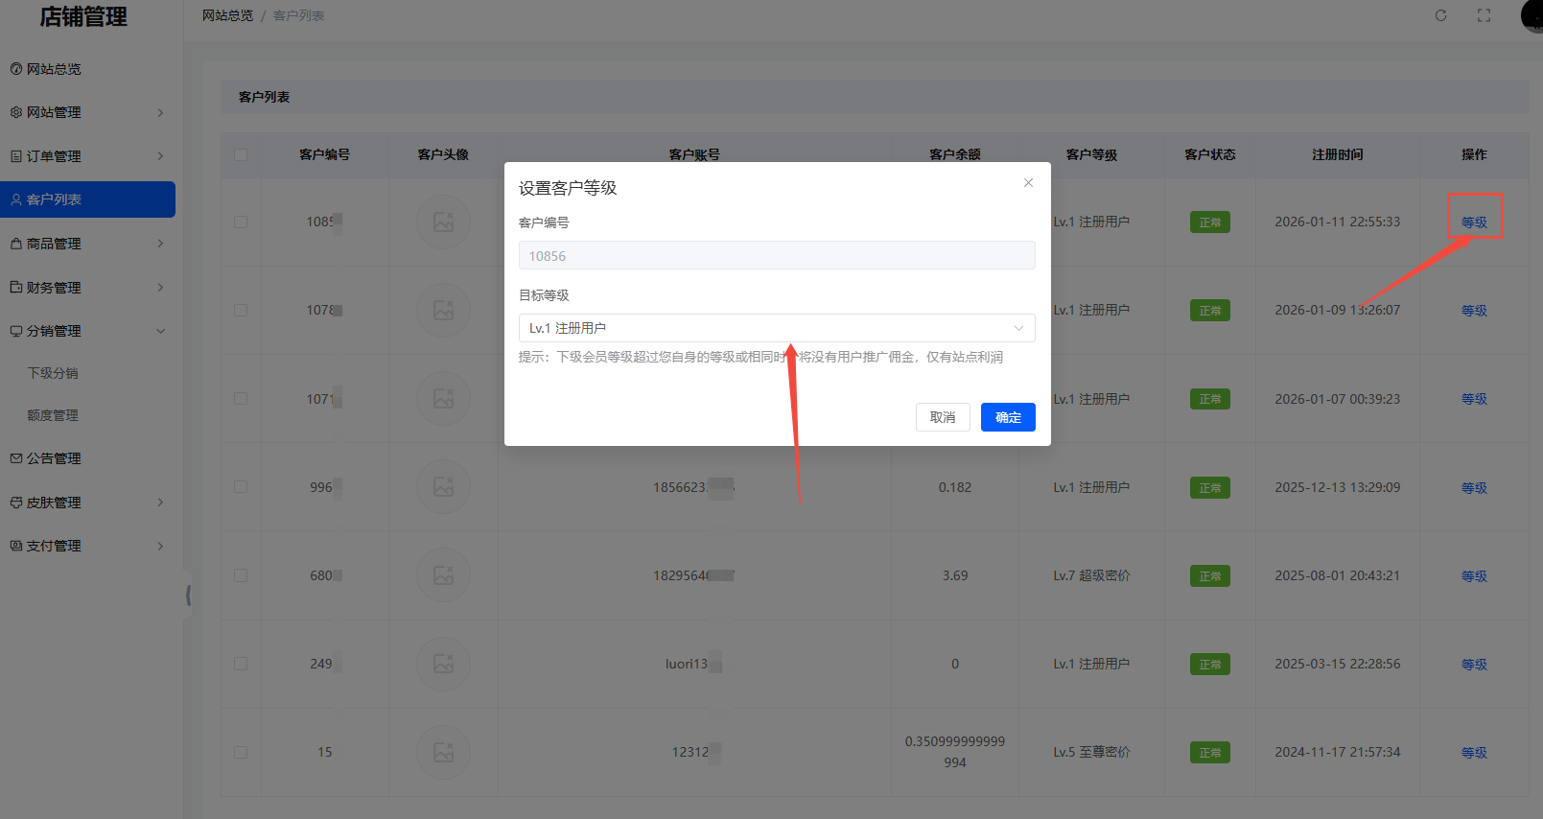Expand 订单管理 sidebar menu
Image resolution: width=1543 pixels, height=819 pixels.
pyautogui.click(x=88, y=156)
